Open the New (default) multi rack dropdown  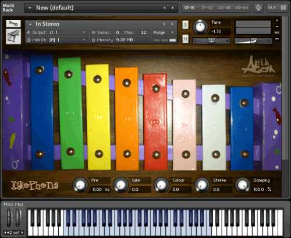click(x=30, y=8)
